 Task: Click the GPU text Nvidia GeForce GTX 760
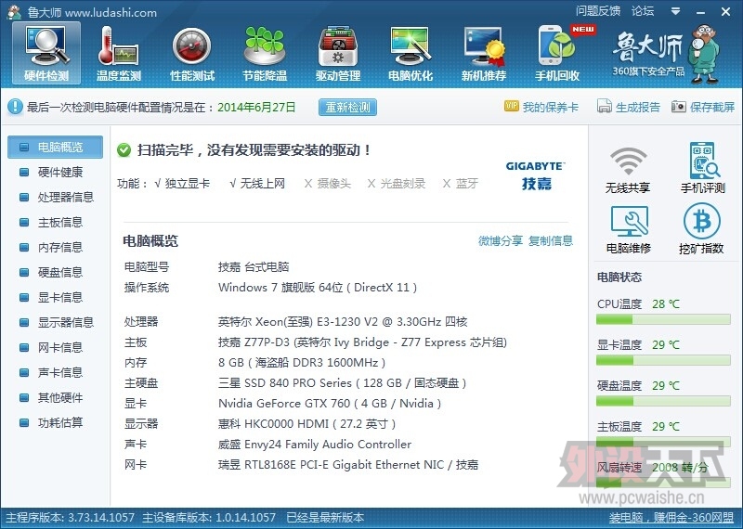(x=330, y=404)
